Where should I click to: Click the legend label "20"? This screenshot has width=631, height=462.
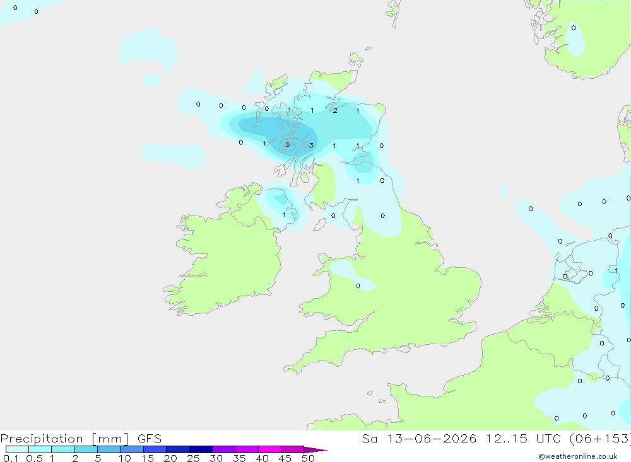pos(170,458)
